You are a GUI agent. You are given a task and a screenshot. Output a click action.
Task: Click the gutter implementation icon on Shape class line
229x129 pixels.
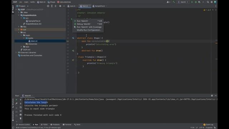click(73, 38)
